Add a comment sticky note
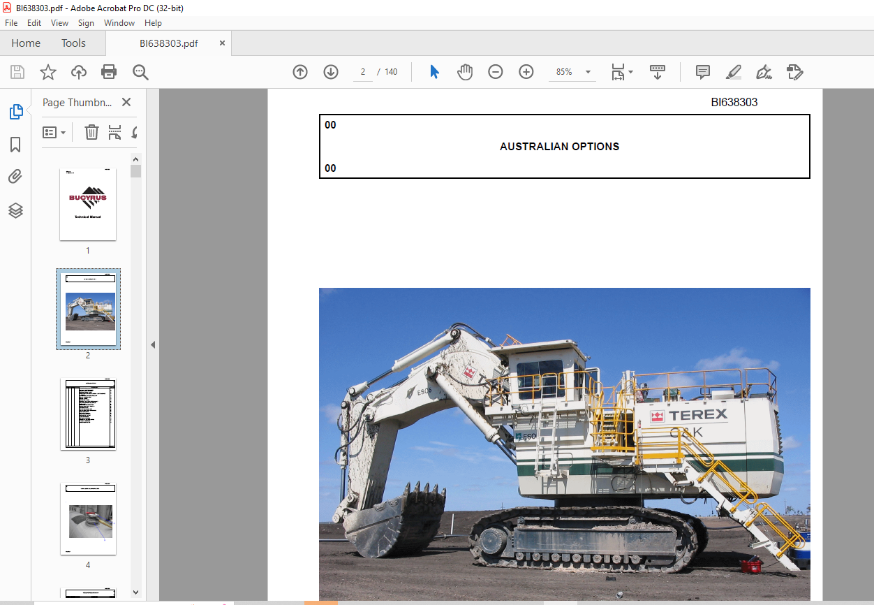Viewport: 874px width, 605px height. pyautogui.click(x=703, y=72)
